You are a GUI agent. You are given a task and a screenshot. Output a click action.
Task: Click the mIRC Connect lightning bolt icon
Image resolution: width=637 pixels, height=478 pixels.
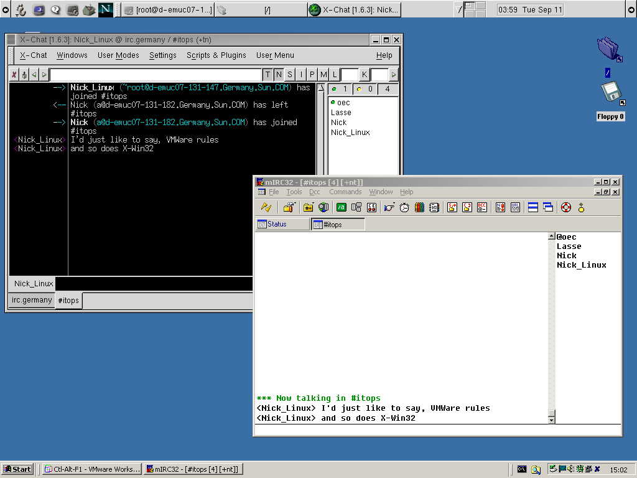pos(266,207)
